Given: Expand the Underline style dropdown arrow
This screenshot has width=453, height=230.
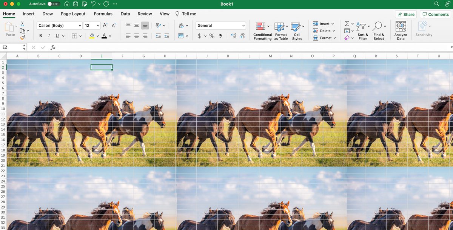Looking at the screenshot, I should [x=63, y=36].
